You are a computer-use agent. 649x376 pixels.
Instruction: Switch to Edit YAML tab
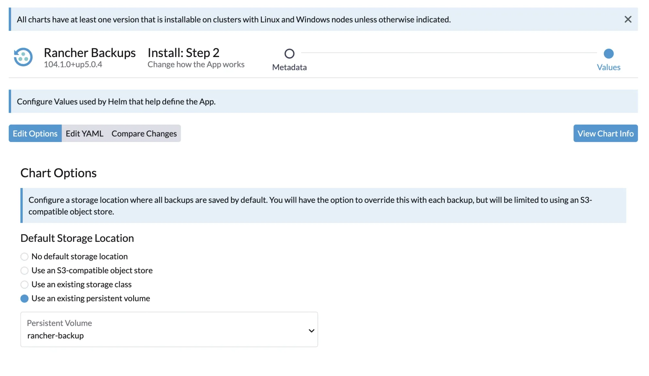[x=84, y=134]
